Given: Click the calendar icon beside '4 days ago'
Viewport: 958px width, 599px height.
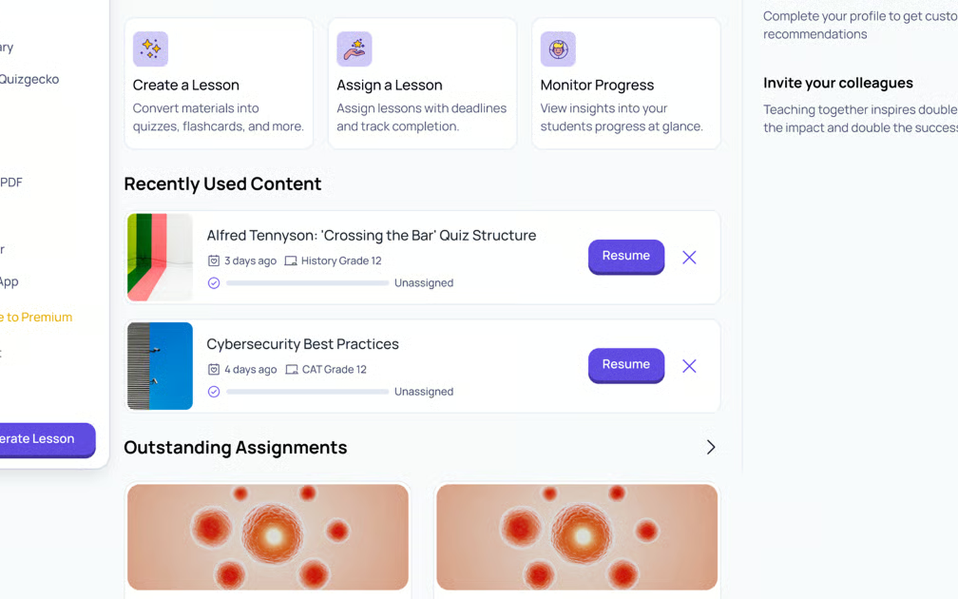Looking at the screenshot, I should click(214, 369).
